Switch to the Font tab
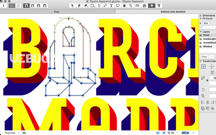The image size is (216, 135). click(57, 12)
